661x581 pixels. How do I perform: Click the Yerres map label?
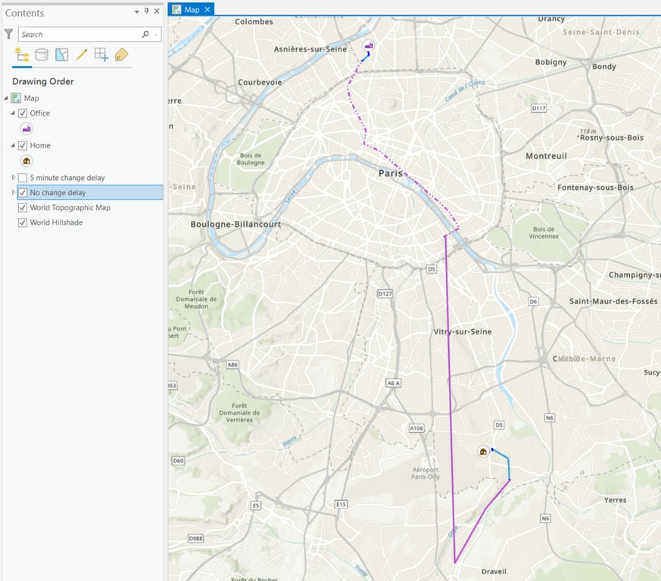pos(615,500)
